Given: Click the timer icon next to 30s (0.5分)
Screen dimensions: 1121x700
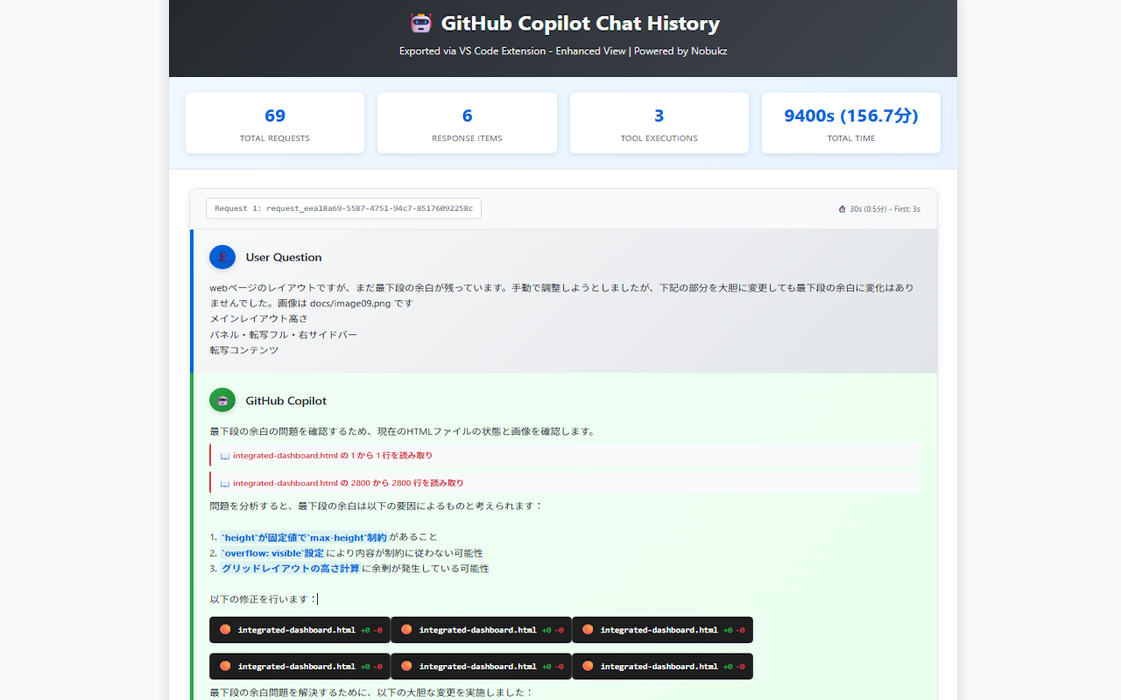Looking at the screenshot, I should click(843, 209).
